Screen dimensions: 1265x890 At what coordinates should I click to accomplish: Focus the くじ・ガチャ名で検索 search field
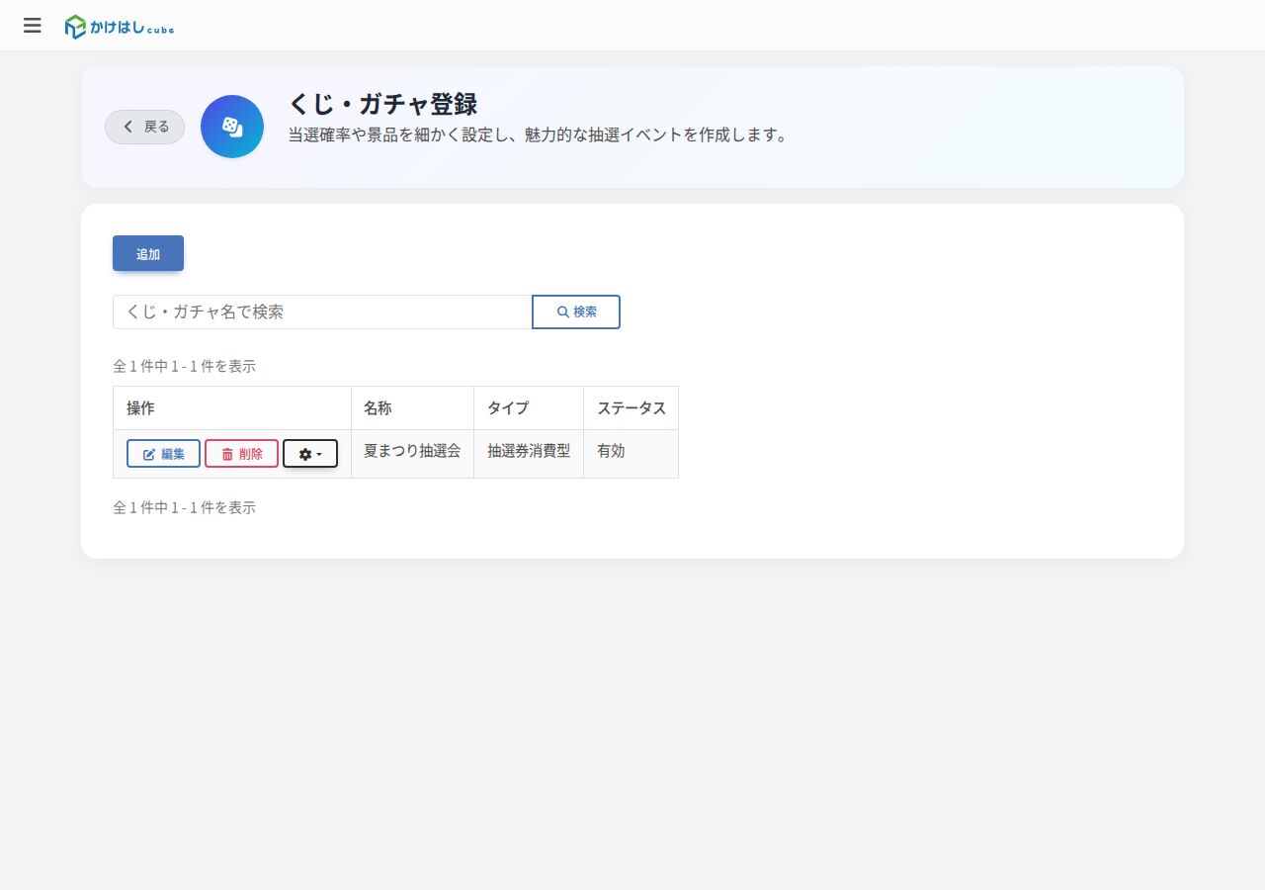tap(322, 311)
